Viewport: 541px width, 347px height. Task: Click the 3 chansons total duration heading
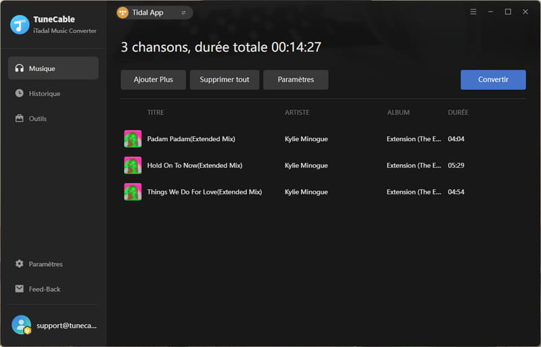pos(221,47)
